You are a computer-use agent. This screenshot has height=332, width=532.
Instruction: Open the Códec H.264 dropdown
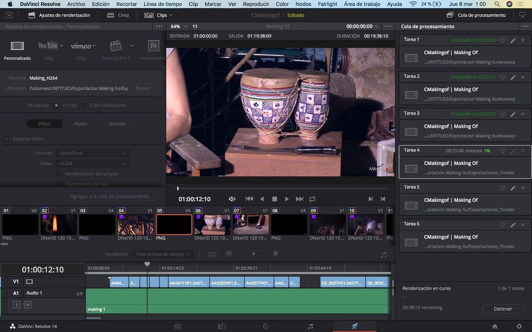[x=93, y=164]
